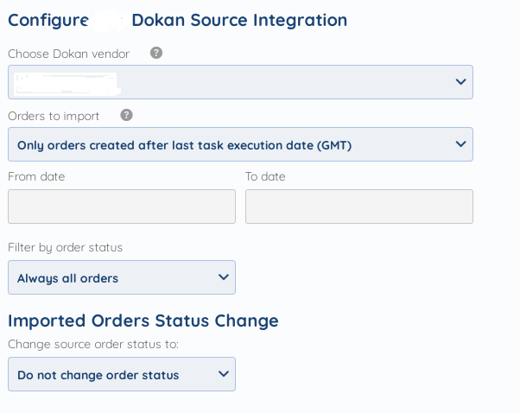Click the Orders to import label

tap(54, 116)
